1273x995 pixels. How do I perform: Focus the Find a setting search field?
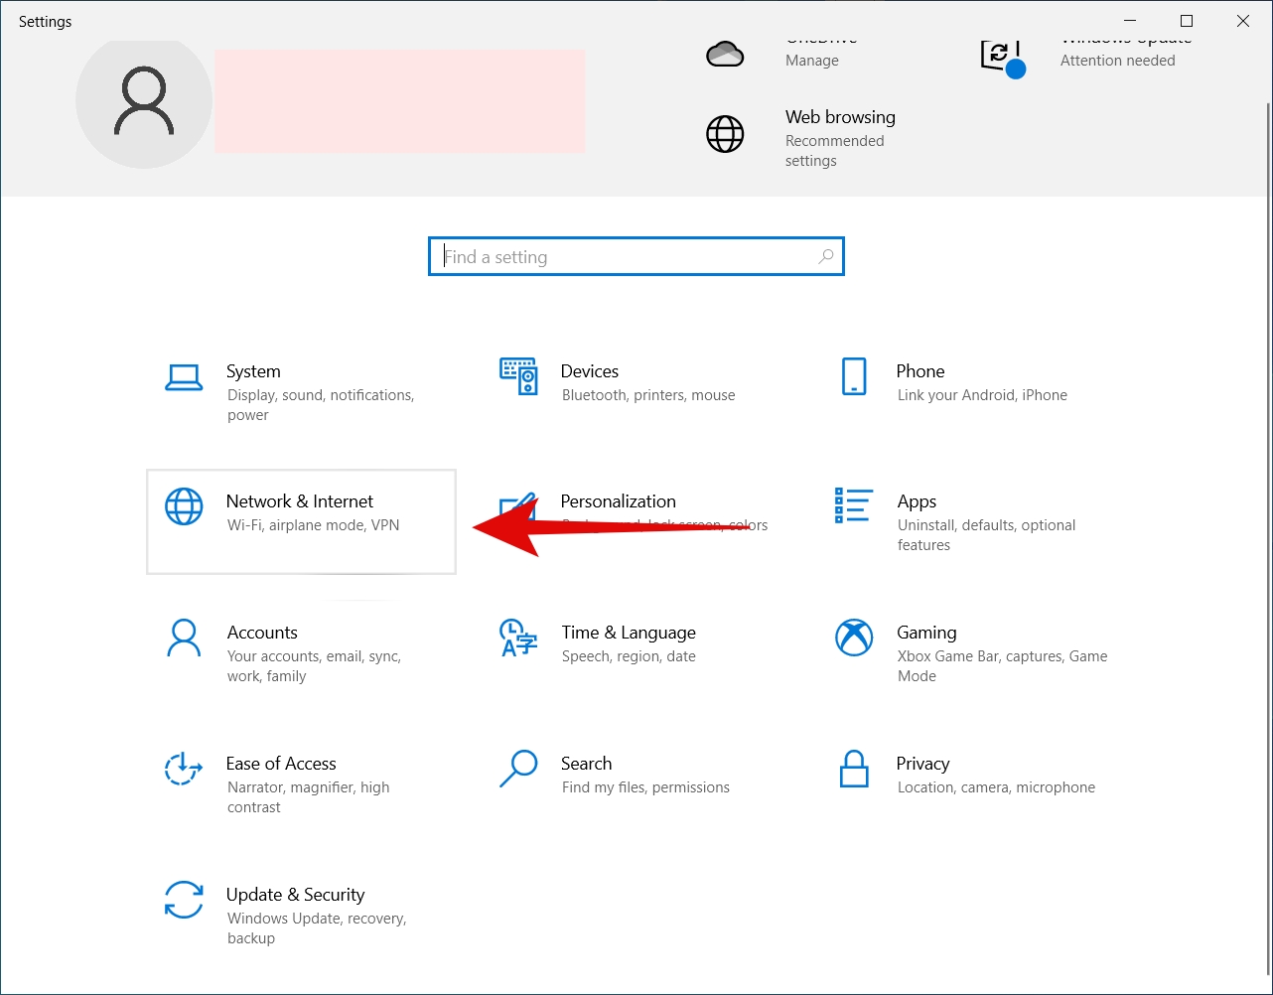[636, 256]
